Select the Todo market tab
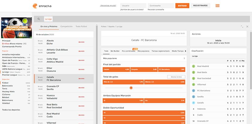The height and width of the screenshot is (124, 252). [106, 51]
